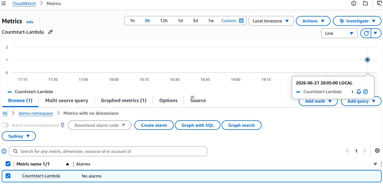Open the Add math dropdown
The width and height of the screenshot is (383, 184).
[x=318, y=101]
